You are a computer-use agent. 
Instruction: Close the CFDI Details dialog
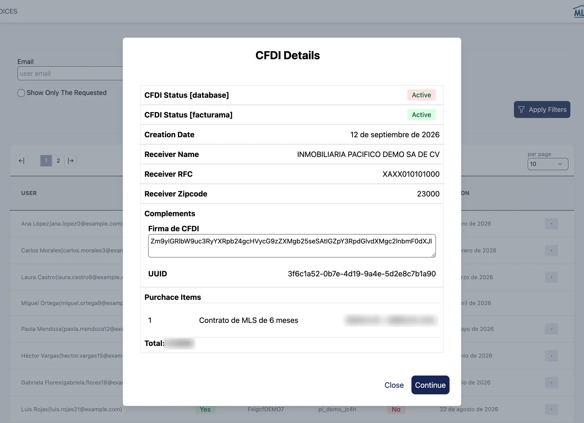pyautogui.click(x=394, y=385)
